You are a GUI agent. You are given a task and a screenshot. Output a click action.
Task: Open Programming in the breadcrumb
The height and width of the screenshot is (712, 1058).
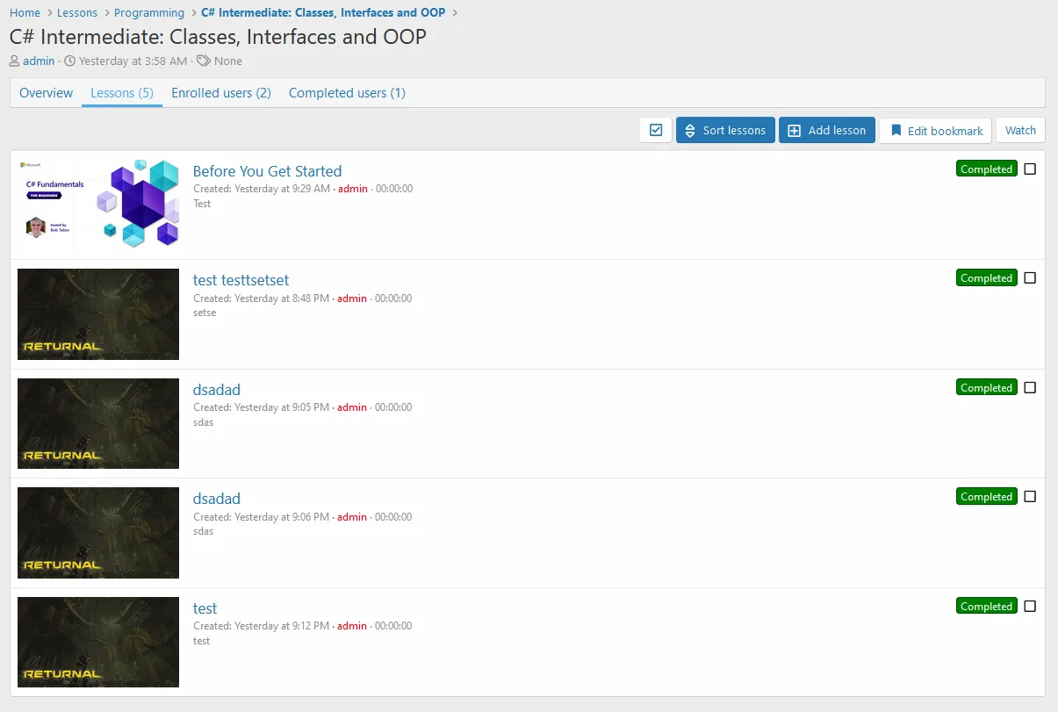(x=149, y=12)
